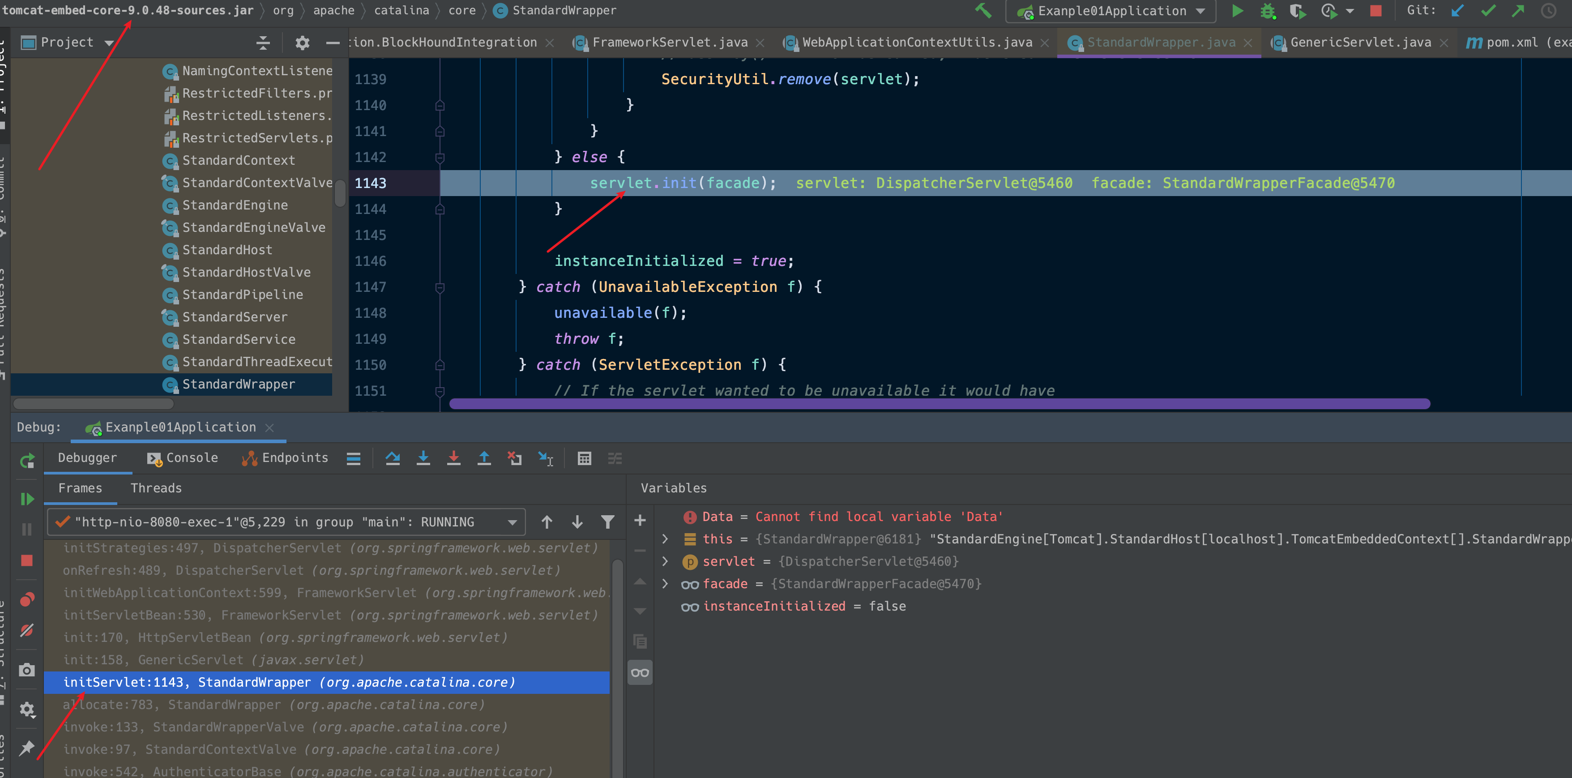This screenshot has width=1572, height=778.
Task: Click the editor's horizontal purple scrollbar
Action: click(x=940, y=403)
